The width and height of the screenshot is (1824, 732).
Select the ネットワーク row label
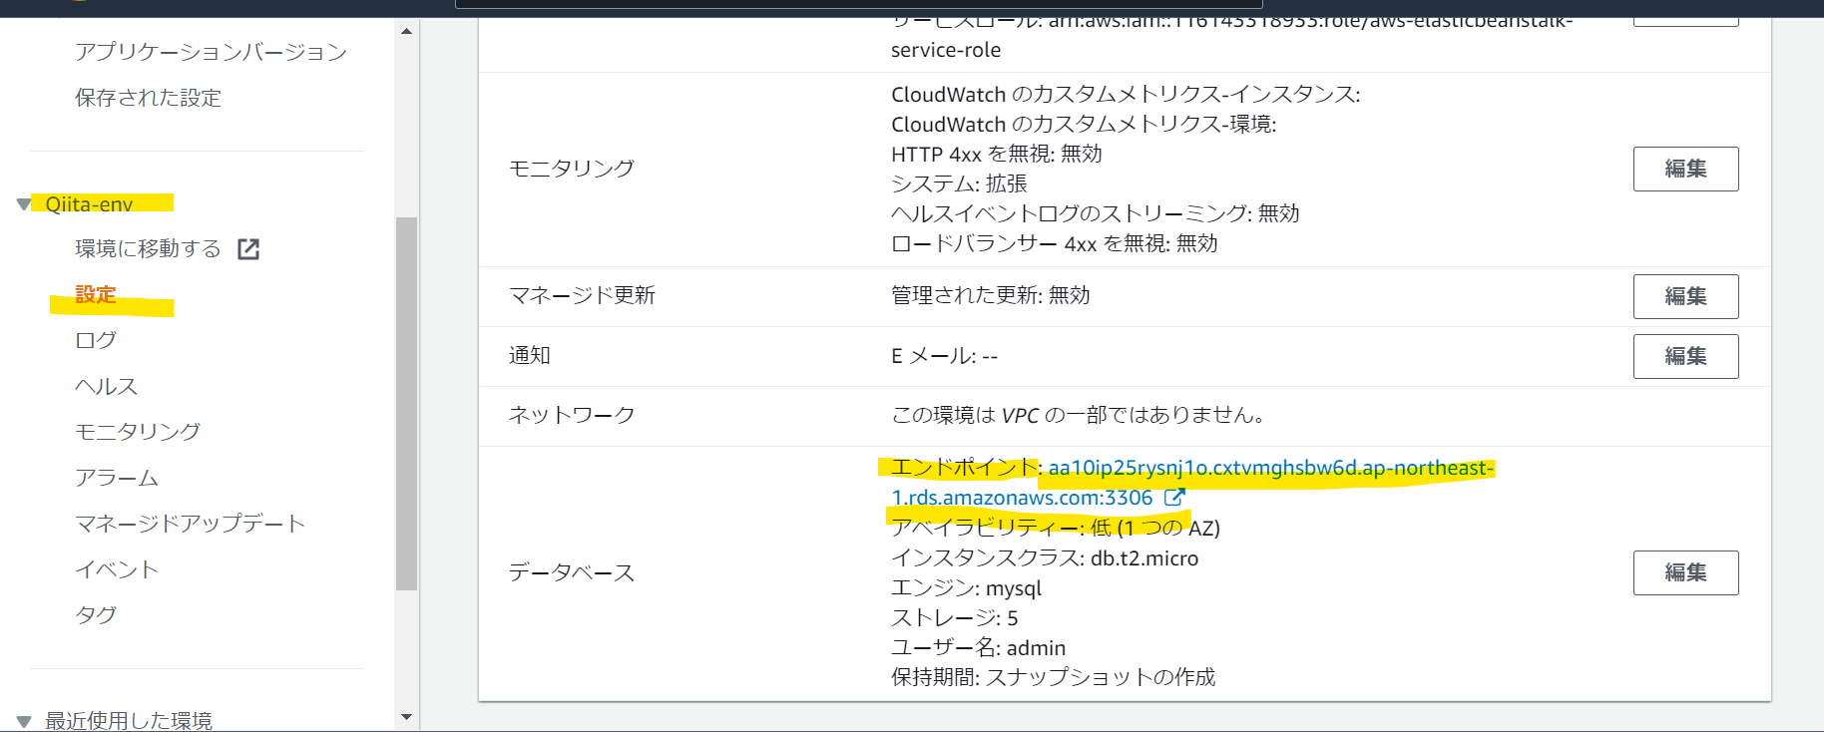(572, 415)
